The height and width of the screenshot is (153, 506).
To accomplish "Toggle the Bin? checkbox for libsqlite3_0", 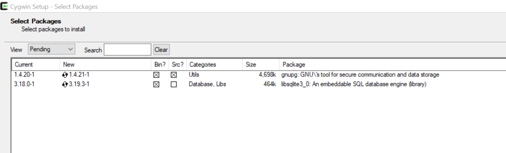I will pos(157,84).
